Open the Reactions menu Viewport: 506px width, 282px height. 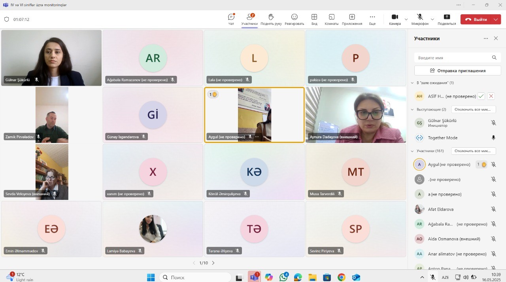click(294, 19)
